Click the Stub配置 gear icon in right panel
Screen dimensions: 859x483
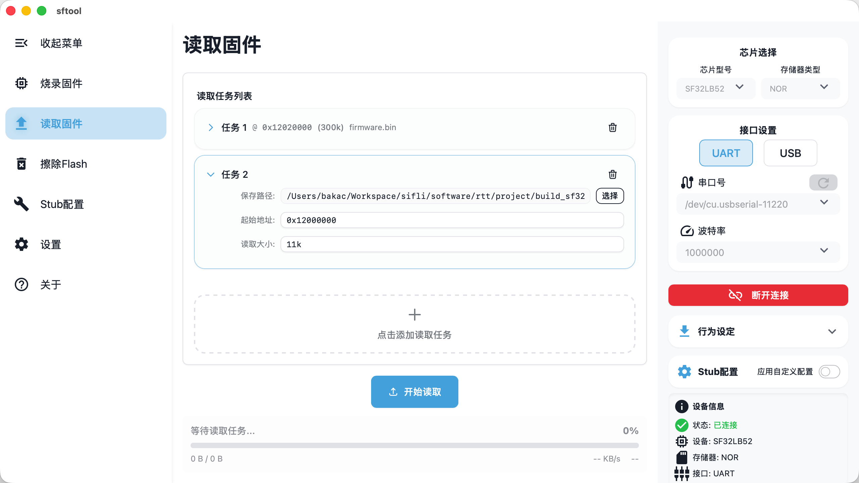pyautogui.click(x=685, y=372)
